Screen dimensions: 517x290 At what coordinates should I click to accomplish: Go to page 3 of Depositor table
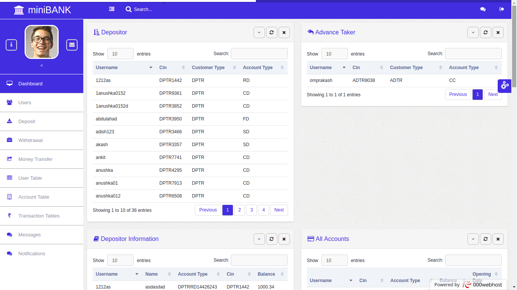point(252,210)
